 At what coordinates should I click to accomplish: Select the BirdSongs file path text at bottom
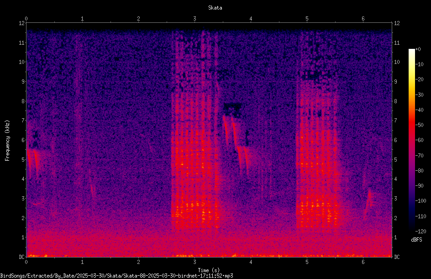tap(116, 276)
